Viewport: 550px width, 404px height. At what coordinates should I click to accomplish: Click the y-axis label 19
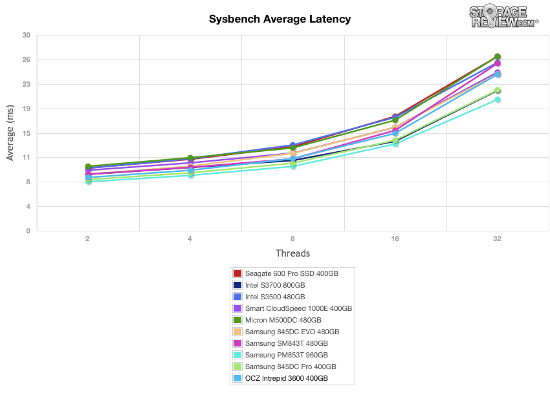(x=27, y=109)
